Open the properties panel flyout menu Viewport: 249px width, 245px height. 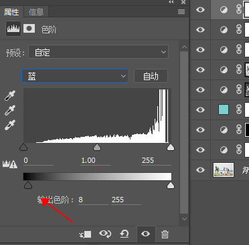click(x=181, y=11)
